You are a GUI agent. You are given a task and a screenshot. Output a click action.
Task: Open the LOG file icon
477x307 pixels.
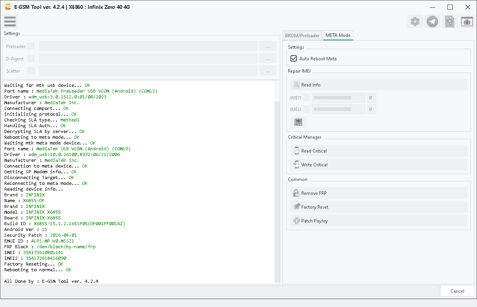(450, 22)
